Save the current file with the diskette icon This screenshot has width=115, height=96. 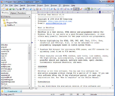click(10, 9)
